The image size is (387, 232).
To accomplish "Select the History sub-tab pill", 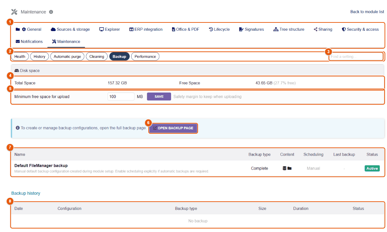I will click(39, 57).
